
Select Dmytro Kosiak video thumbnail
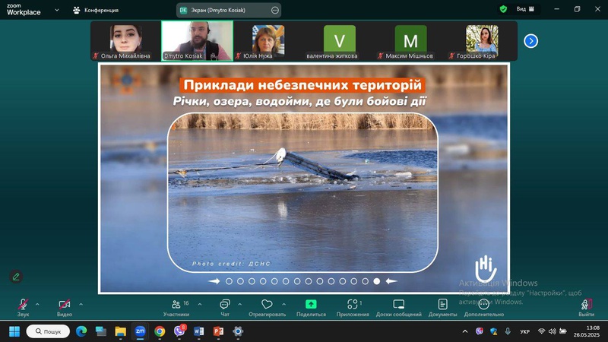198,41
